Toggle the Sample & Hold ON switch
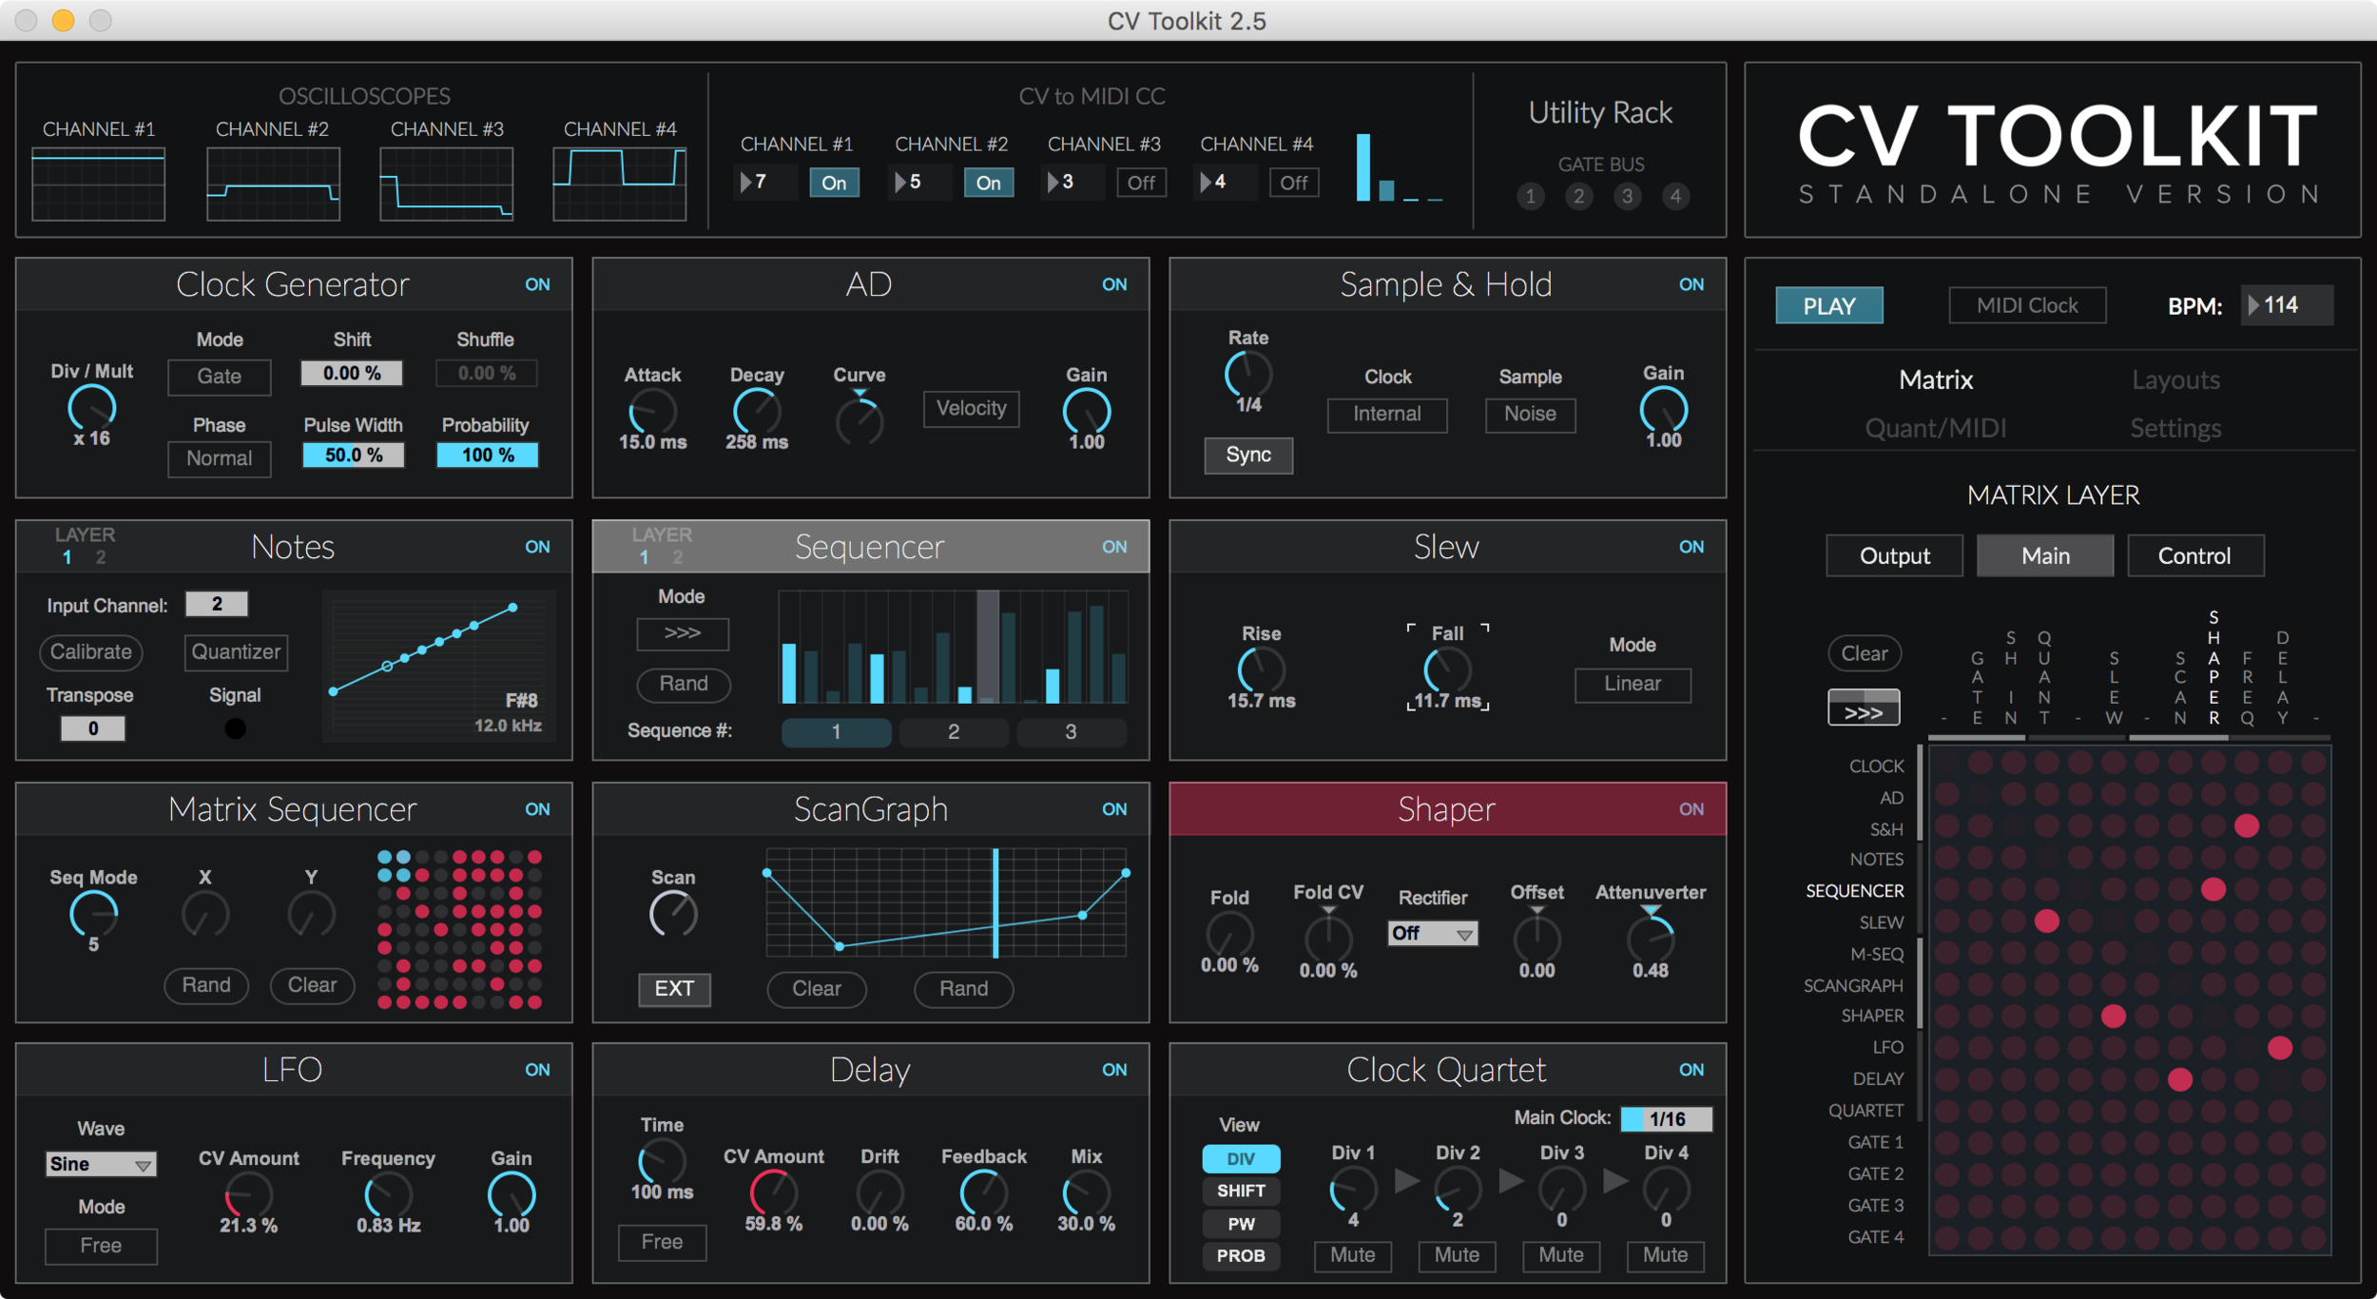 click(1691, 284)
